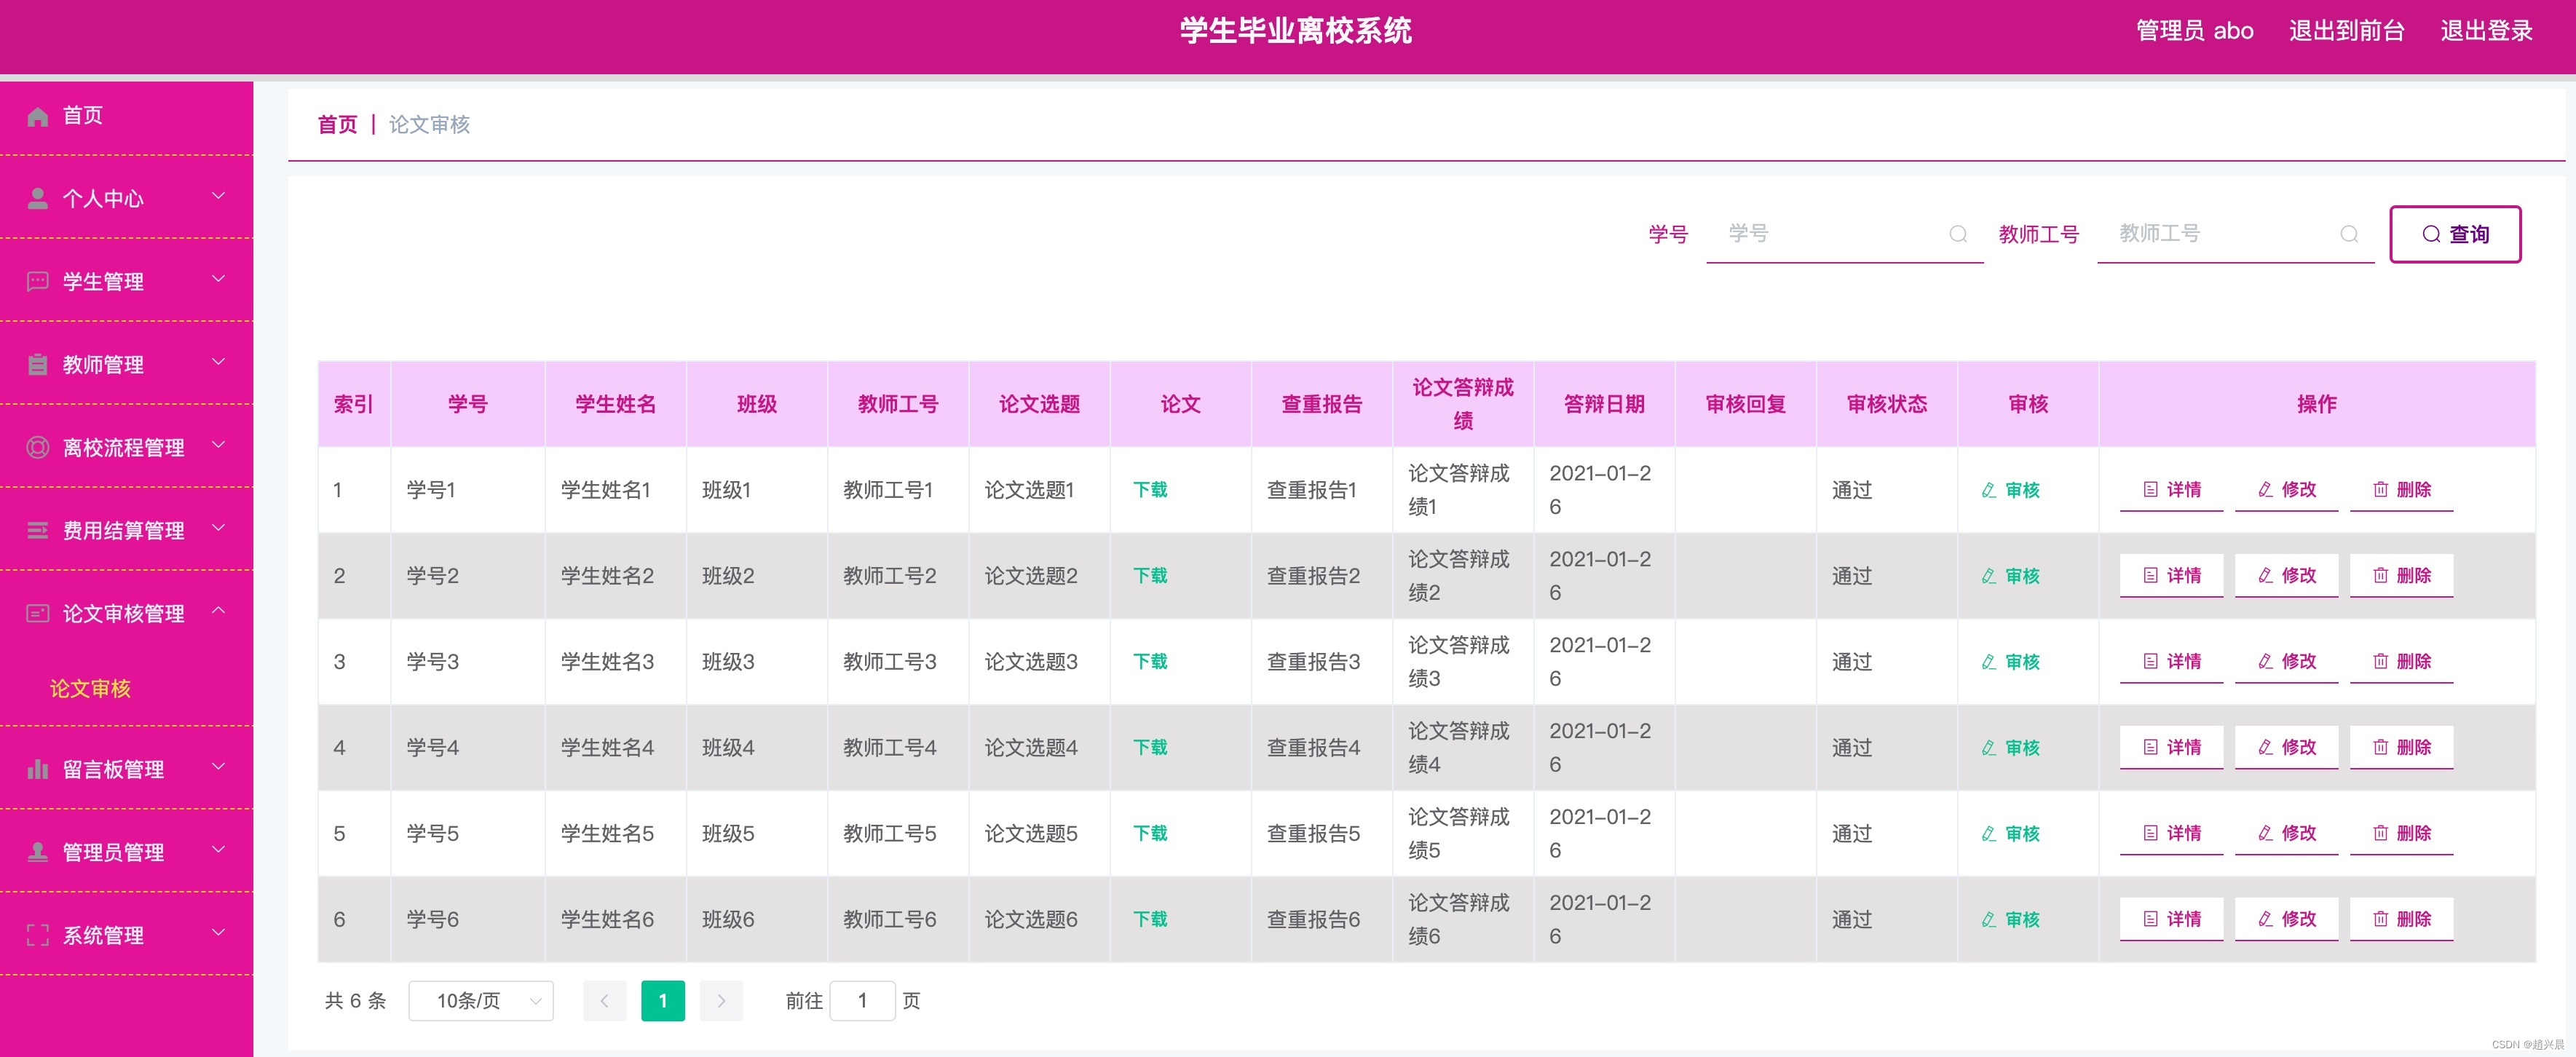Screen dimensions: 2576x1057
Task: Click 修改 button for row 学号6
Action: pos(2287,920)
